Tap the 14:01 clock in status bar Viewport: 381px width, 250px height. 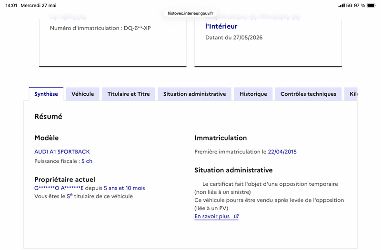[x=11, y=5]
